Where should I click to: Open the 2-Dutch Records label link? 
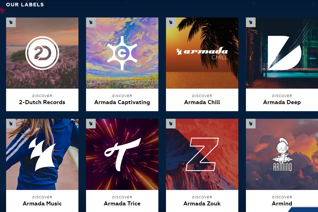pos(42,102)
